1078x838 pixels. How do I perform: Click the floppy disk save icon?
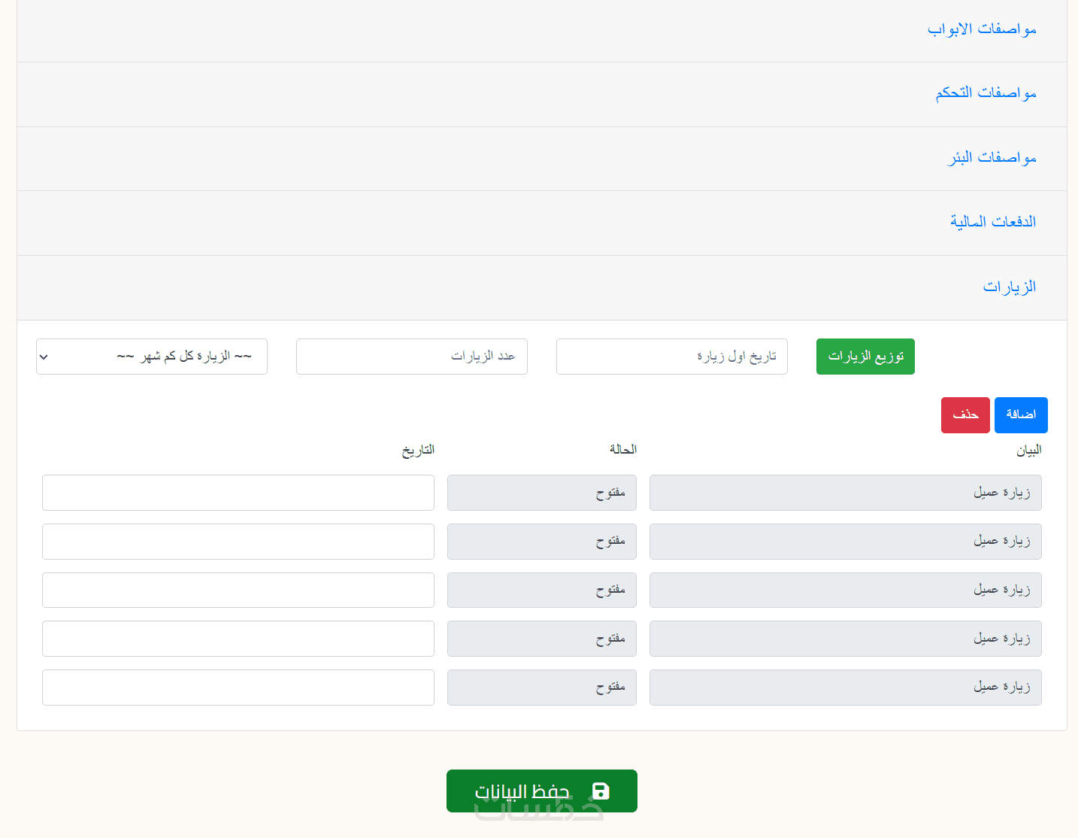(x=601, y=791)
